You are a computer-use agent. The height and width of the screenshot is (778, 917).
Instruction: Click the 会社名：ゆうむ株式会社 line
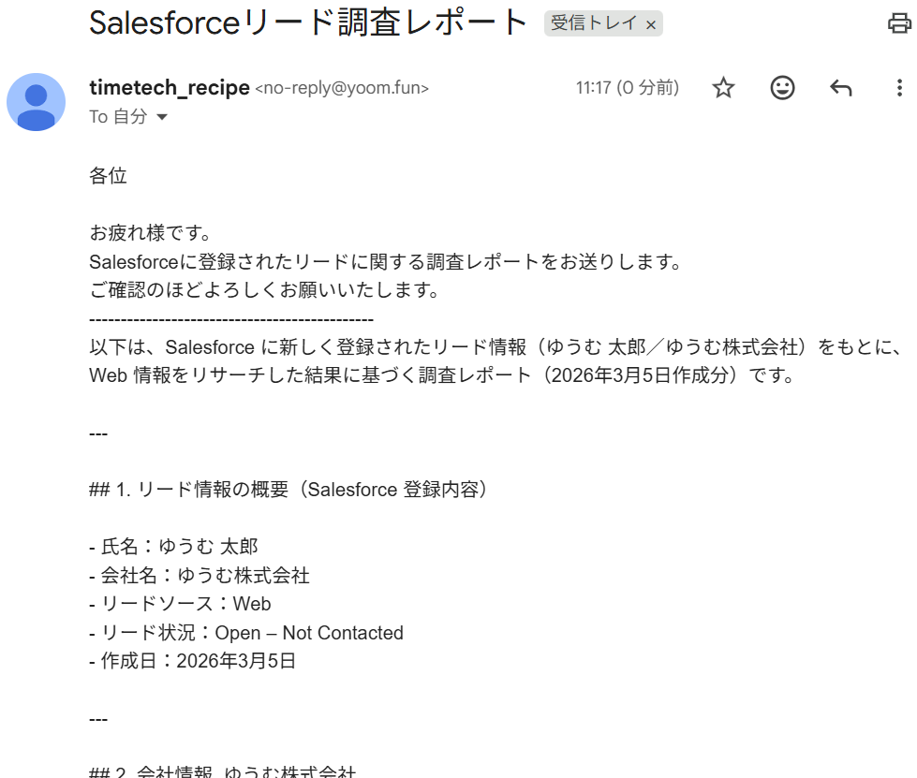204,575
